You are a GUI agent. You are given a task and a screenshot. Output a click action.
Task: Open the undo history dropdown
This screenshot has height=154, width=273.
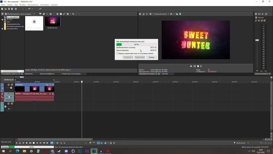[32, 9]
